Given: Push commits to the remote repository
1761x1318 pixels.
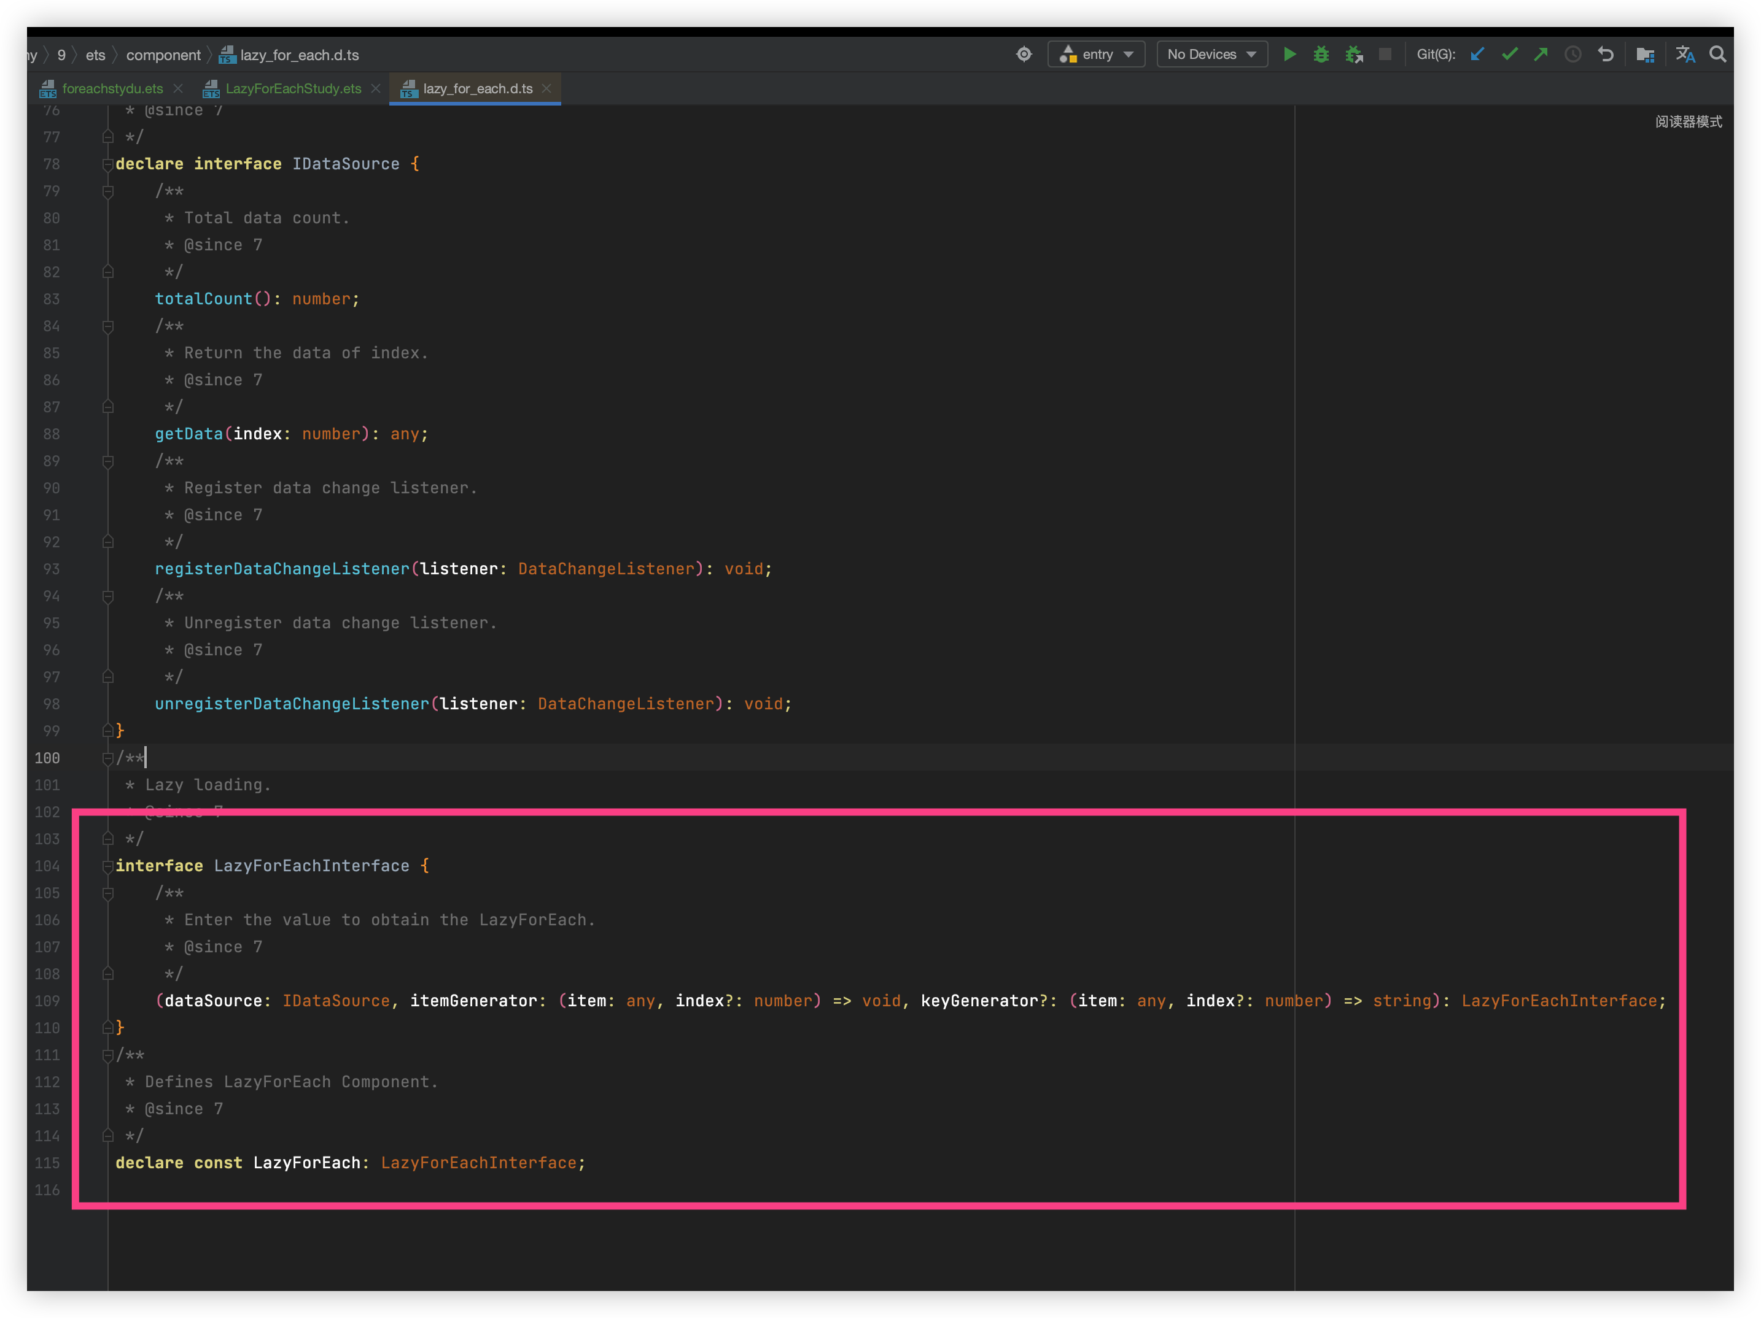Looking at the screenshot, I should tap(1541, 54).
